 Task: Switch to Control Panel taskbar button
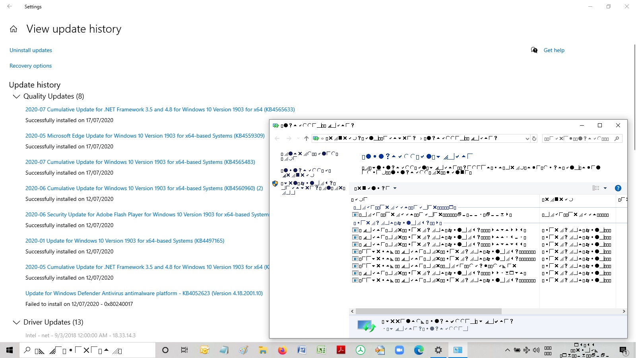pos(458,350)
